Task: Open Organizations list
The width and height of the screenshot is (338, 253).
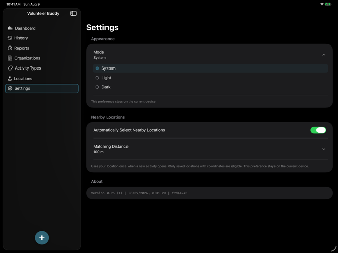Action: [42, 58]
